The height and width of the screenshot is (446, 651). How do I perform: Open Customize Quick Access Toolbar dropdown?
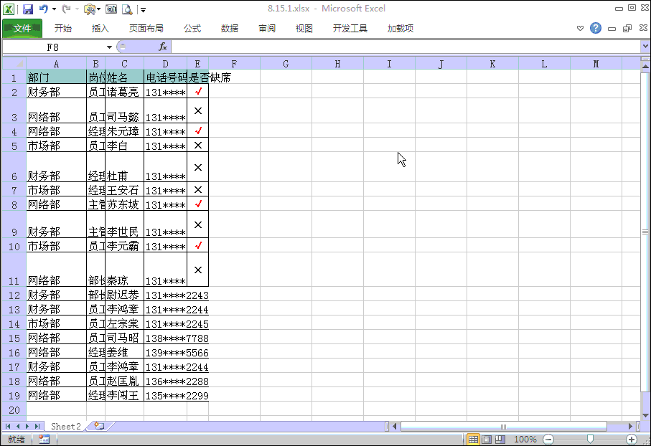pos(143,9)
